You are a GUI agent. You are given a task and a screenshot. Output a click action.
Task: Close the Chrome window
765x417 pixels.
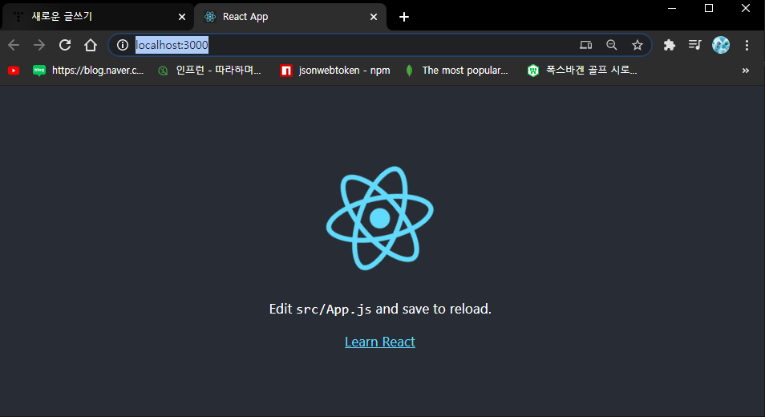tap(746, 8)
